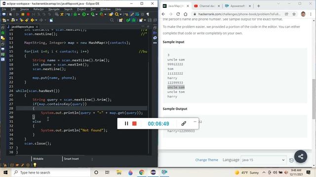Open Chrome from the taskbar

tap(142, 173)
